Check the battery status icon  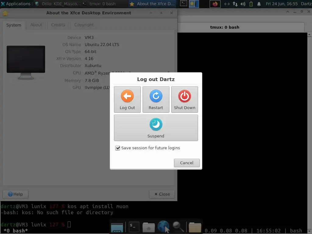coord(251,4)
